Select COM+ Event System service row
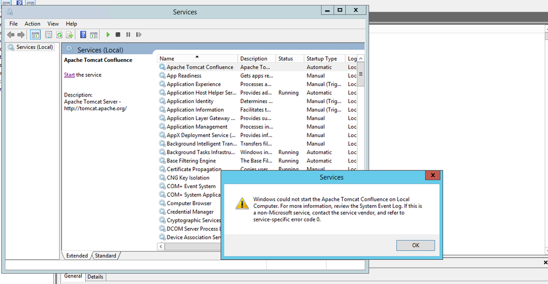The height and width of the screenshot is (284, 548). pos(189,186)
